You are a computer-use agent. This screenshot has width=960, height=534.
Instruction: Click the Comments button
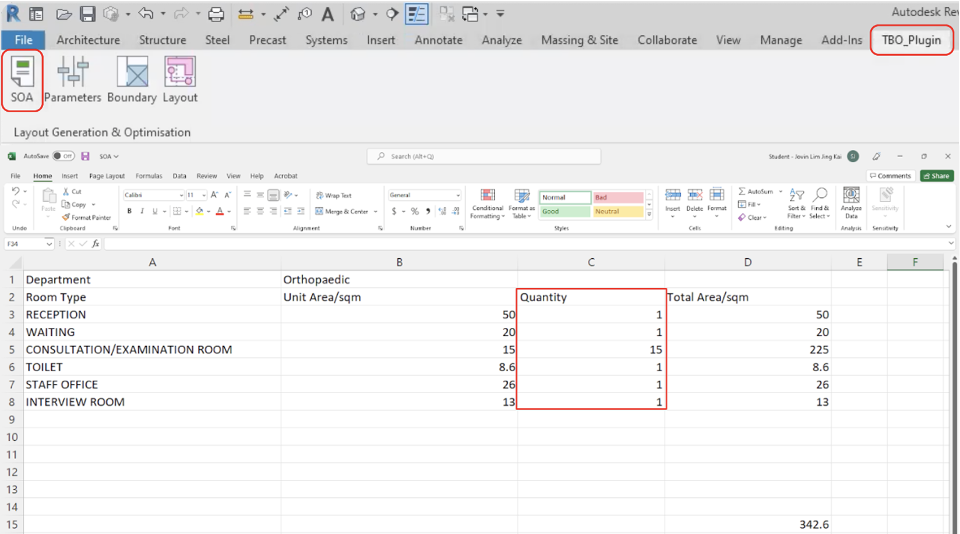tap(890, 176)
